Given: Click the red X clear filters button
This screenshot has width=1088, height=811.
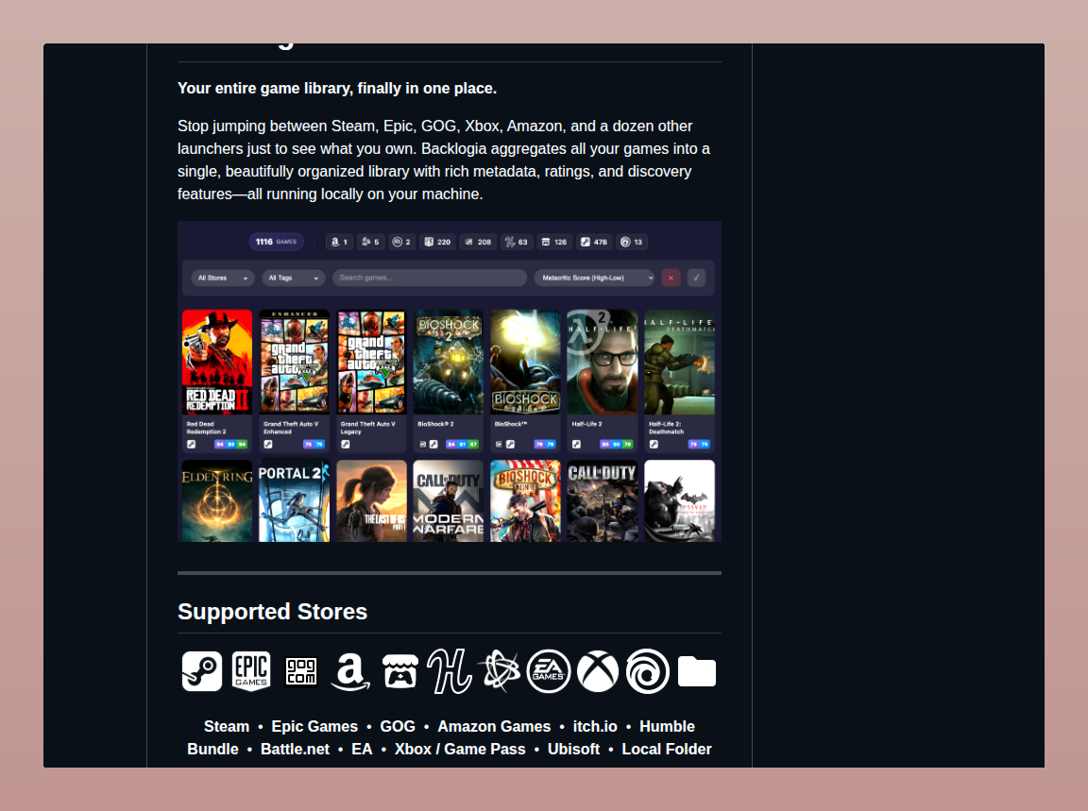Looking at the screenshot, I should click(671, 279).
